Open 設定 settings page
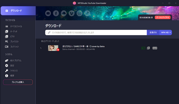 click(12, 65)
